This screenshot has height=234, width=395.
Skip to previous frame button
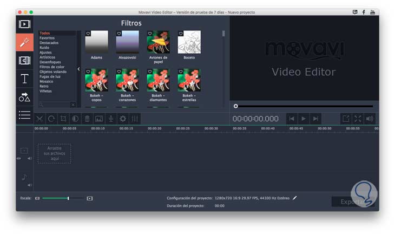tap(292, 119)
